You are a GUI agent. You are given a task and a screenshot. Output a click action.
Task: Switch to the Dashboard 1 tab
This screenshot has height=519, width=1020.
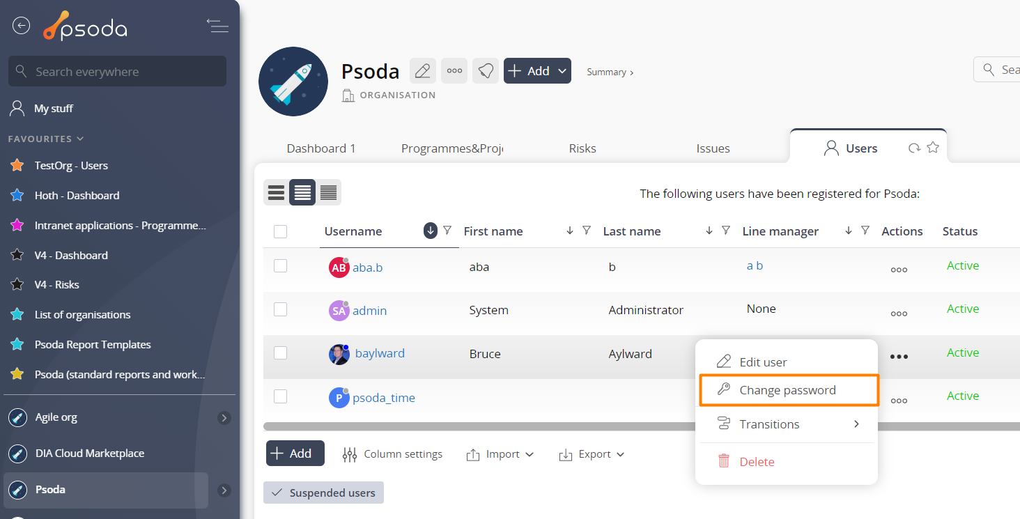321,148
